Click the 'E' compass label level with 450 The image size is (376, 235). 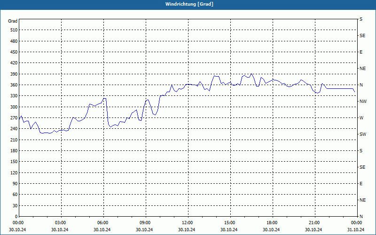(361, 52)
